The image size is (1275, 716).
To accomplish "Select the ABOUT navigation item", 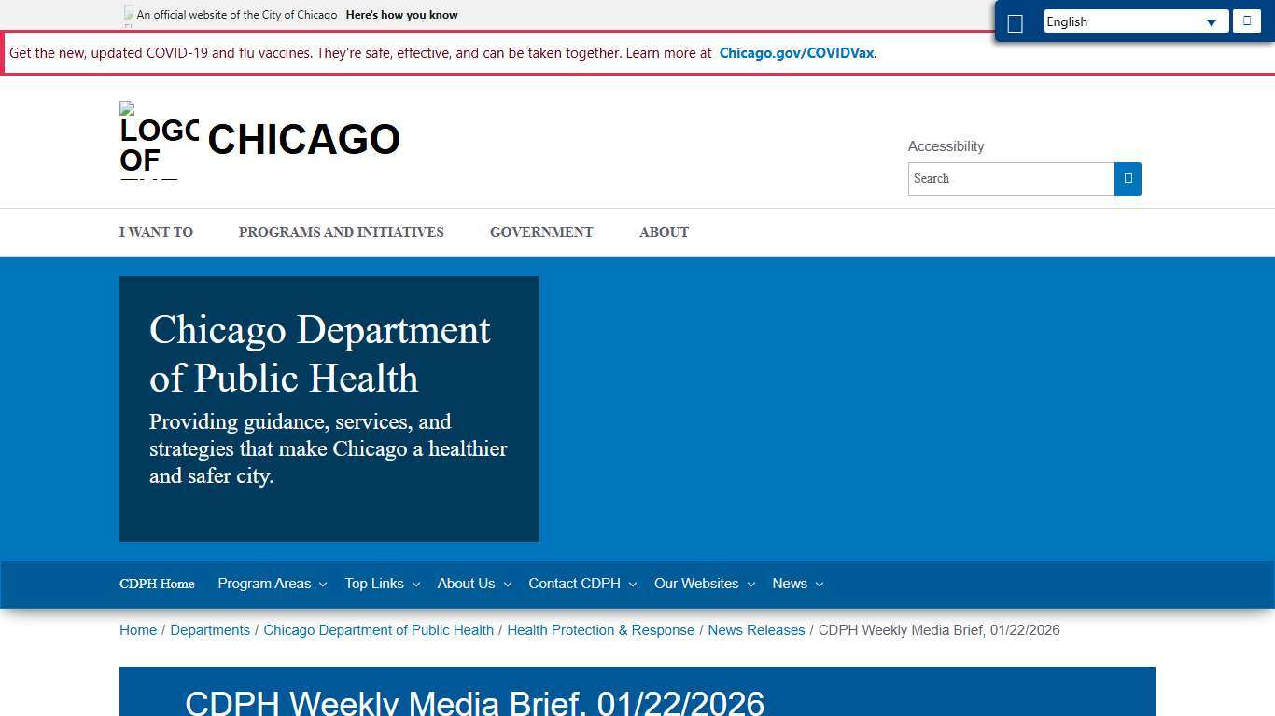I will pos(664,232).
